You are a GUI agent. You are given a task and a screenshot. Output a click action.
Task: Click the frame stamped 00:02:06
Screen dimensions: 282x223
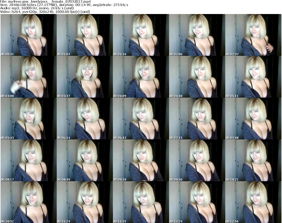pyautogui.click(x=197, y=35)
